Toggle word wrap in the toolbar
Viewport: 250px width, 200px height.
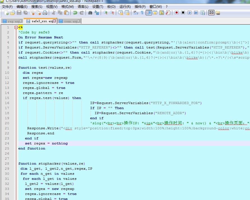136,13
